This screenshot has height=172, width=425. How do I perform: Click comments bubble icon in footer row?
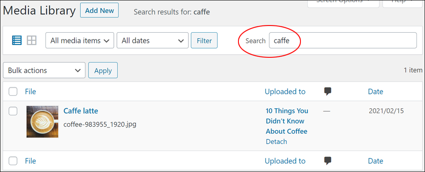pos(328,161)
